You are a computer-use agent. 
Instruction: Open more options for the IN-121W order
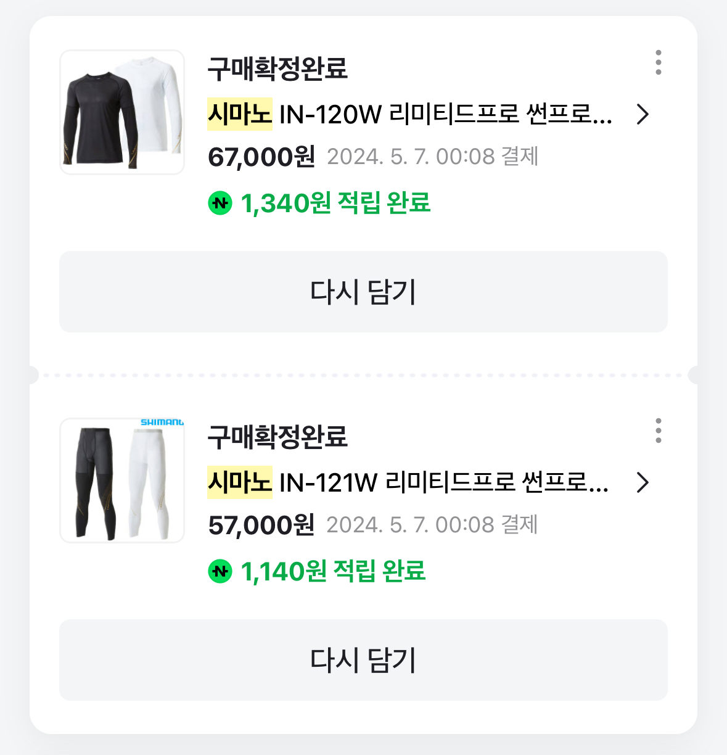(658, 431)
